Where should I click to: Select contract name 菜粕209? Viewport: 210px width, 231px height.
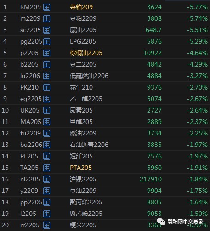tap(81, 7)
